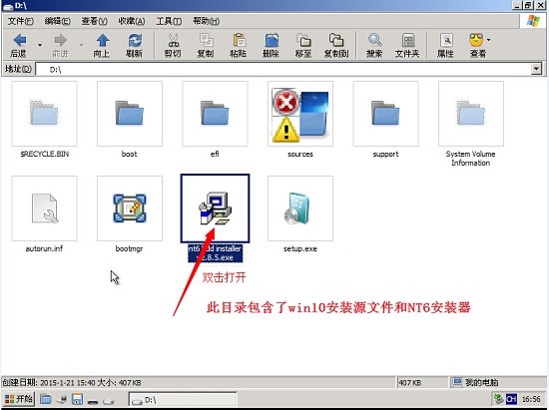Open the Forward history dropdown arrow
Image resolution: width=549 pixels, height=410 pixels.
click(81, 45)
